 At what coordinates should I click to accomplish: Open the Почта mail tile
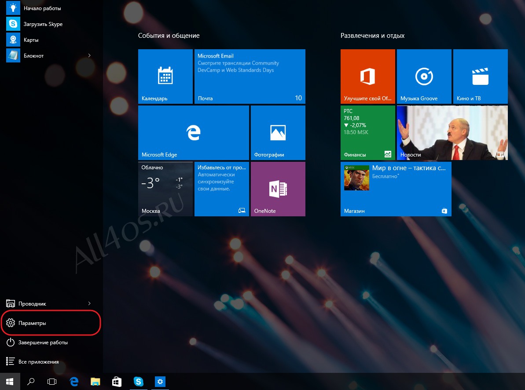pos(250,76)
